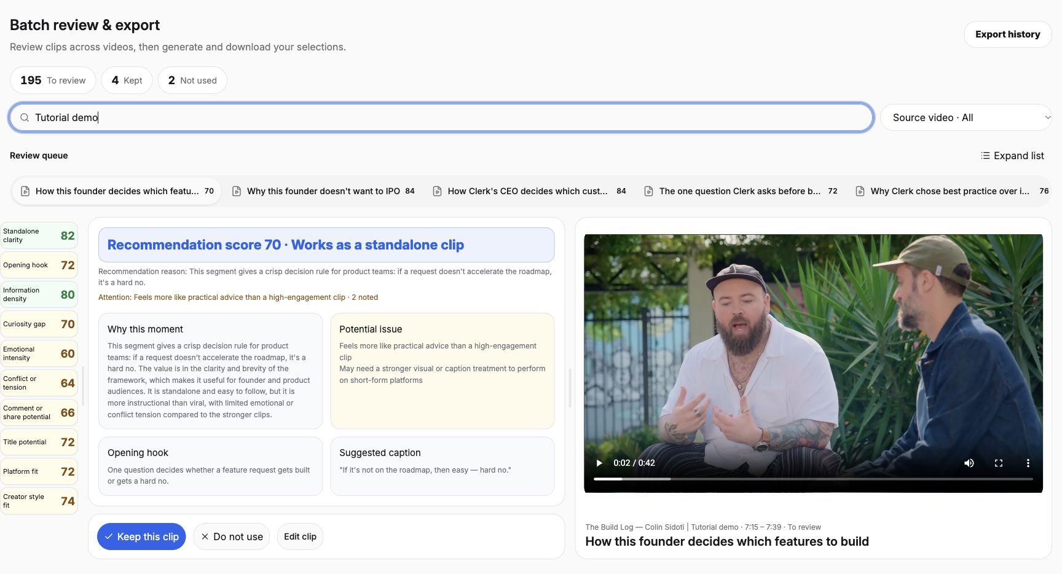Viewport: 1062px width, 574px height.
Task: Click the Creator style fit 74 score
Action: 39,501
